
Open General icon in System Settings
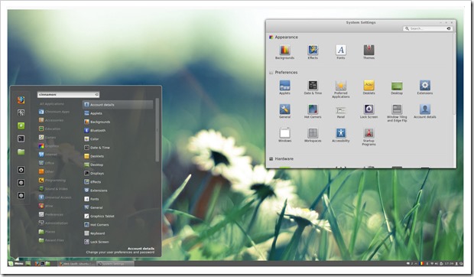point(284,111)
